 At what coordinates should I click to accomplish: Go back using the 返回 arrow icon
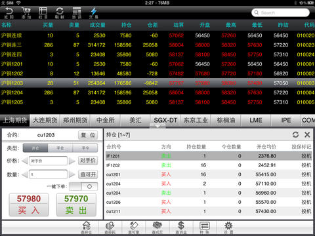tap(9, 13)
